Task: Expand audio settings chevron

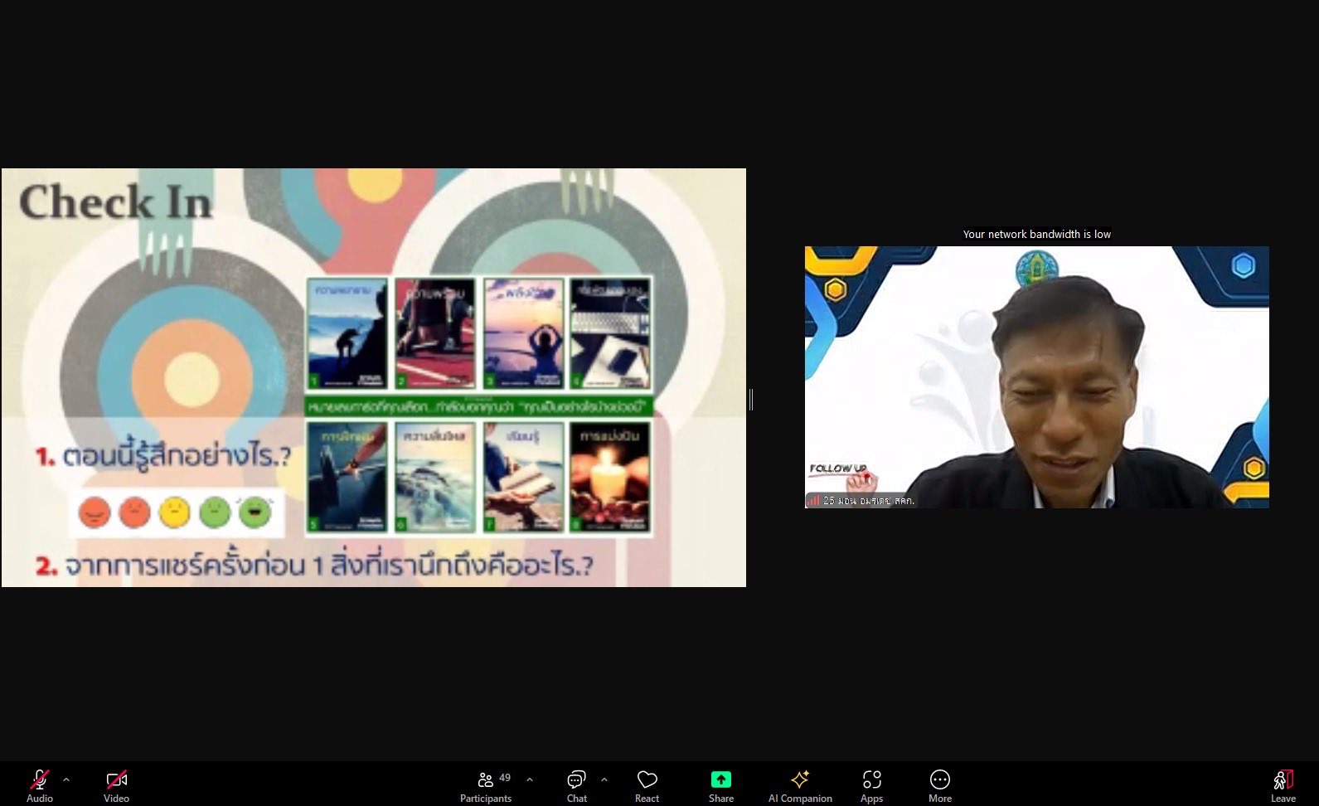Action: click(x=66, y=779)
